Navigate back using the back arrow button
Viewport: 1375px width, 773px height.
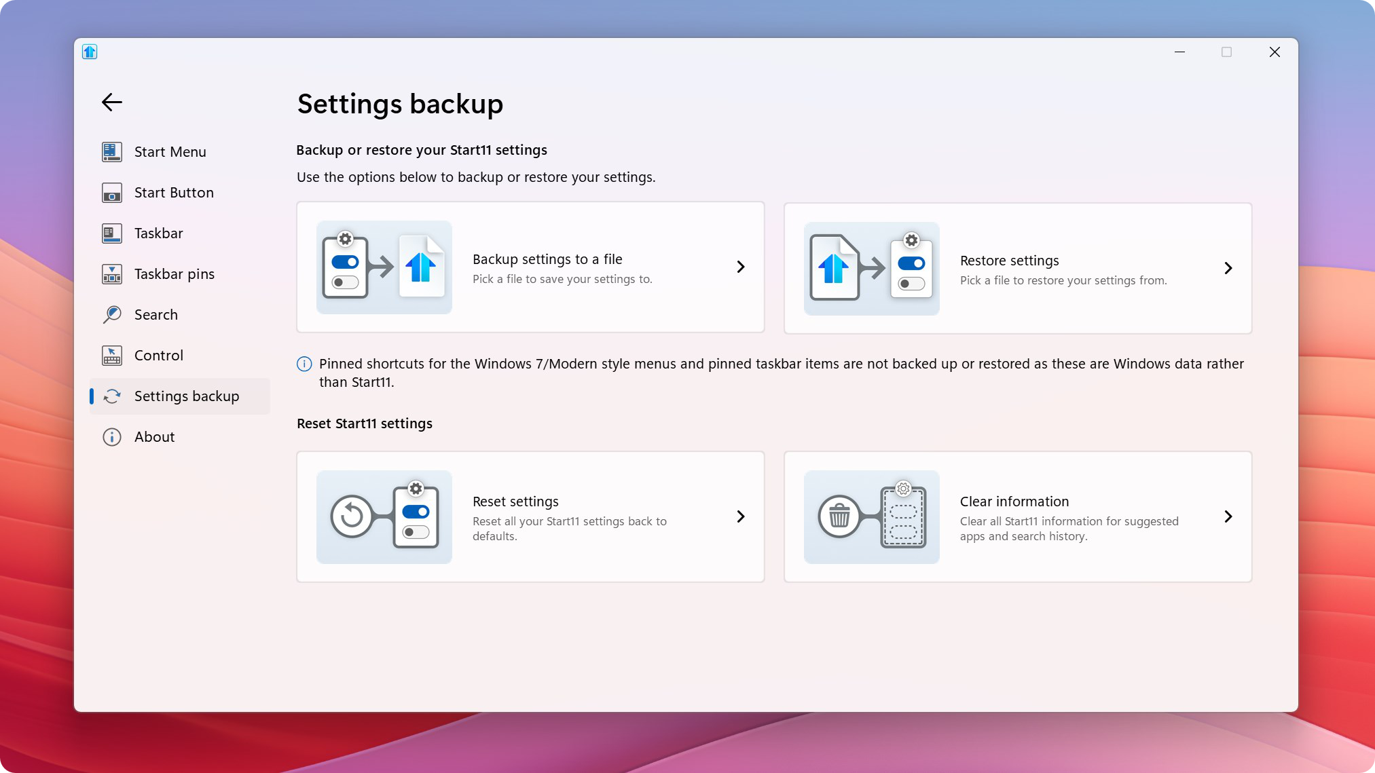111,102
